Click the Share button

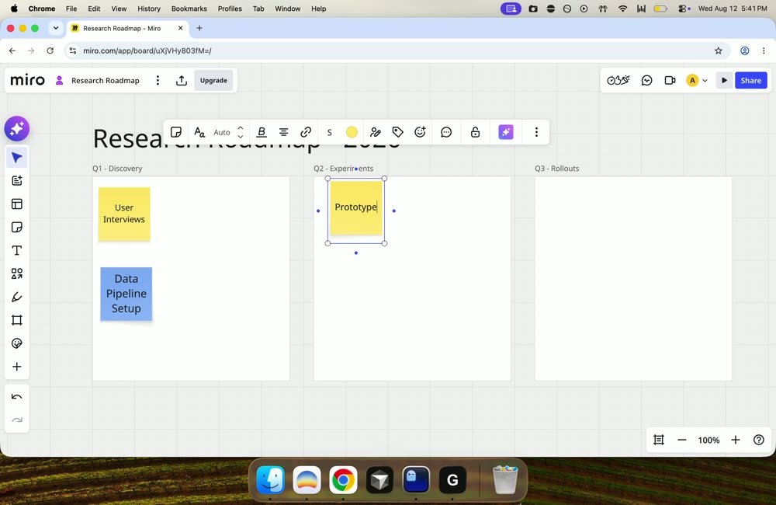tap(750, 80)
